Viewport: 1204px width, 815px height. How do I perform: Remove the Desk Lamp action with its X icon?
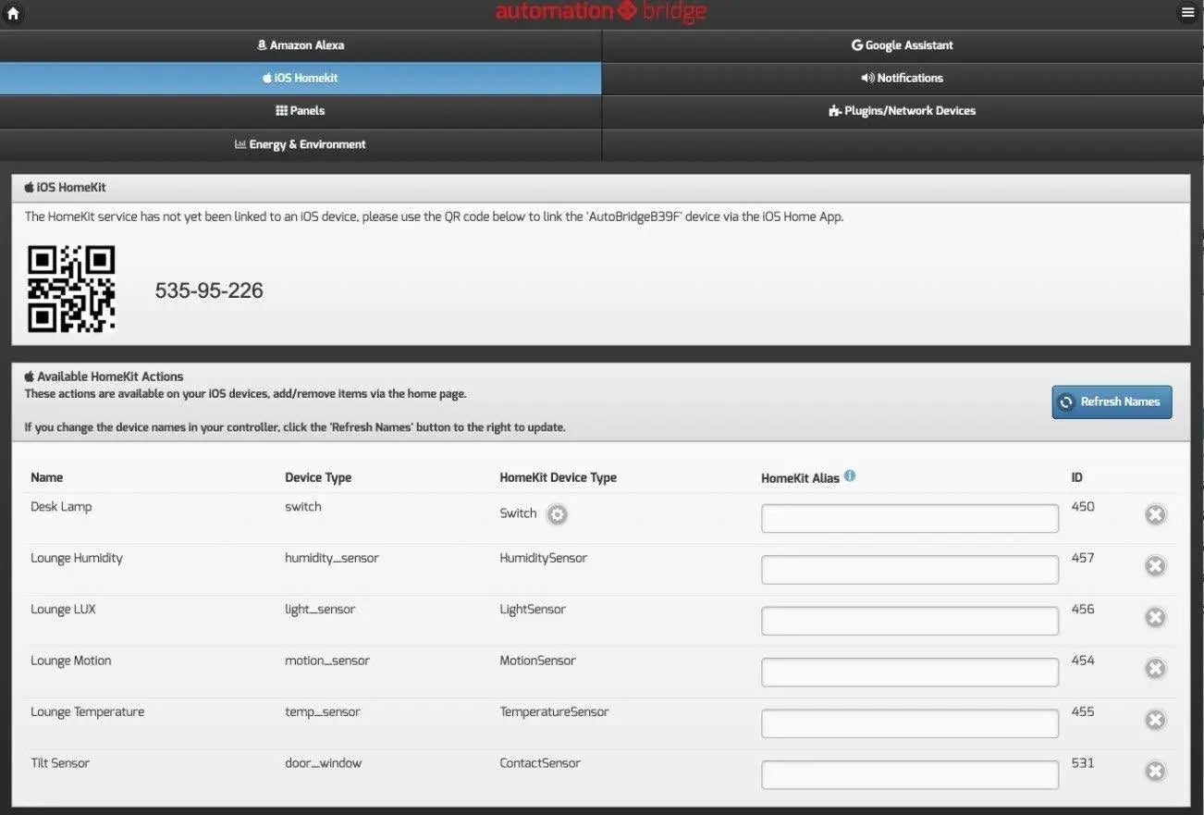pos(1155,513)
